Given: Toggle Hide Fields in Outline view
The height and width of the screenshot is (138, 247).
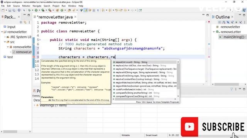Looking at the screenshot, I should click(228, 22).
